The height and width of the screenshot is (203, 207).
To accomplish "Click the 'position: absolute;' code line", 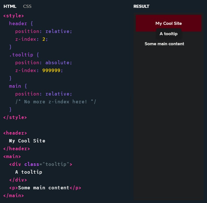I will pyautogui.click(x=44, y=63).
